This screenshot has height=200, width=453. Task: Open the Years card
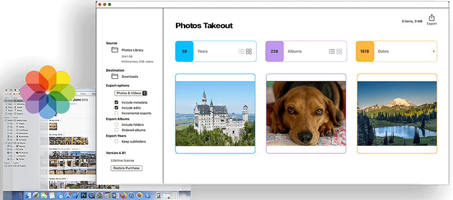coord(215,51)
